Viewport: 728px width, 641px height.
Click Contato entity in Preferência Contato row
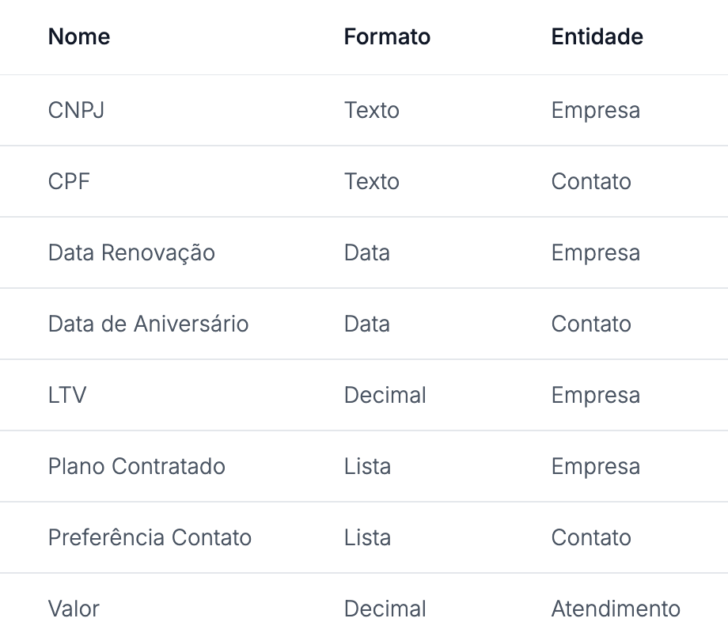(590, 537)
